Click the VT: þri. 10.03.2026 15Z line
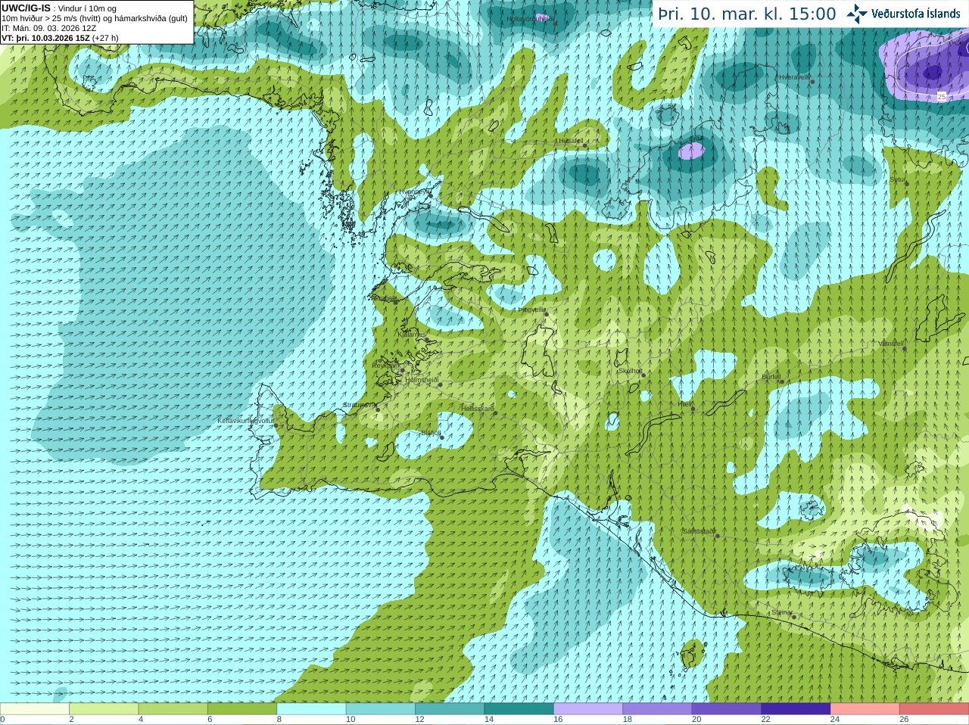Screen dimensions: 969x725 (x=60, y=38)
